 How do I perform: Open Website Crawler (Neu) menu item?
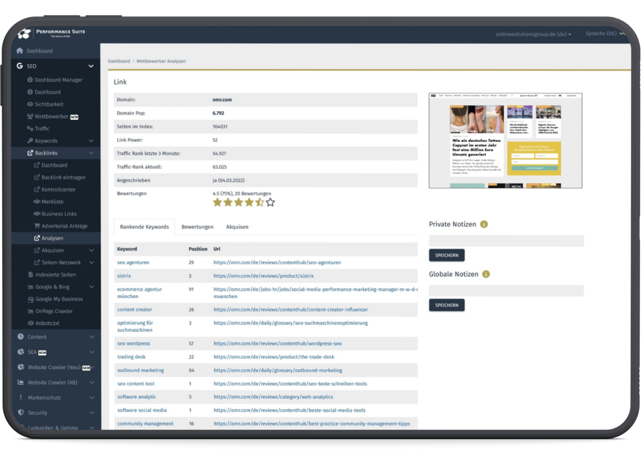coord(54,367)
